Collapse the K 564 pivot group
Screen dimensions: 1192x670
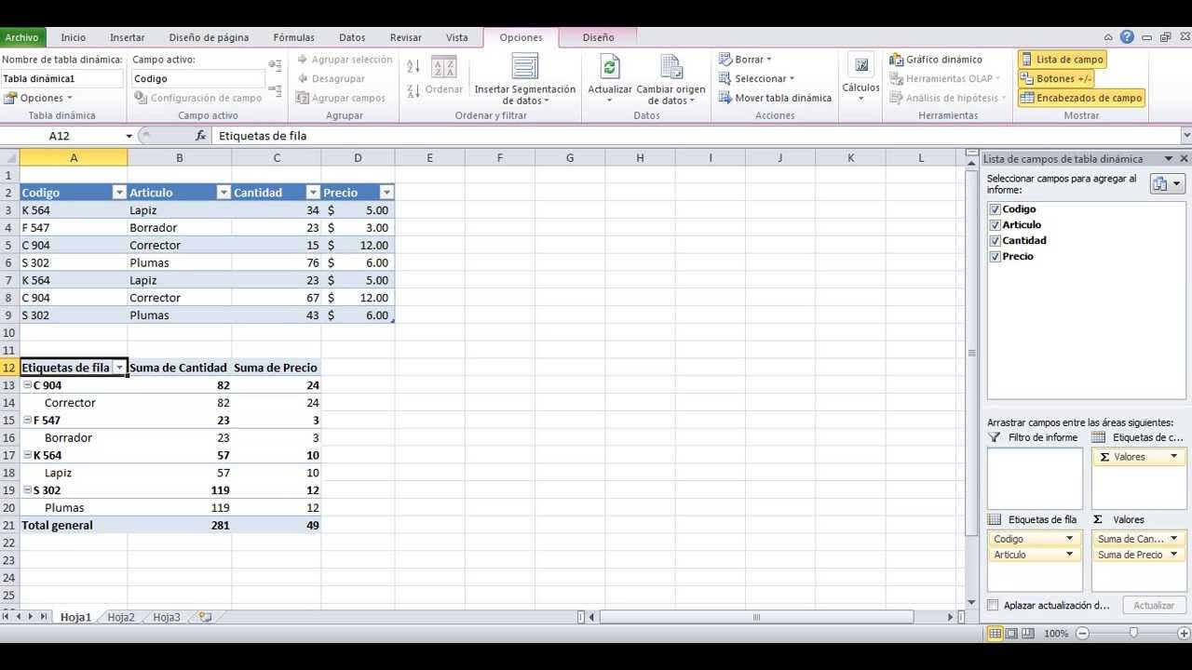coord(27,455)
